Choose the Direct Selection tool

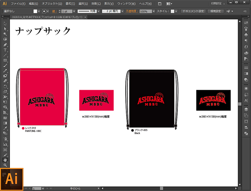[x=5, y=29]
